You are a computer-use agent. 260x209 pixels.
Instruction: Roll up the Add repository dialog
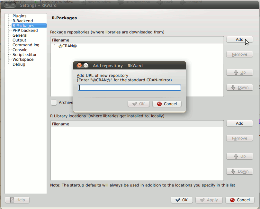[86, 66]
